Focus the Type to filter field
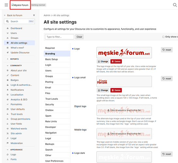 (59, 37)
